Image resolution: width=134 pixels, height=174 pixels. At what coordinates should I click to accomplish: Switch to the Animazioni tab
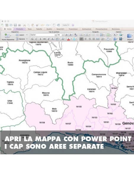[x=87, y=29]
